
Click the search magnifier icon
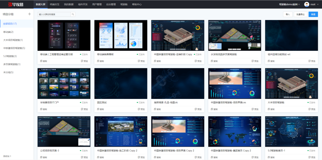(x=73, y=14)
